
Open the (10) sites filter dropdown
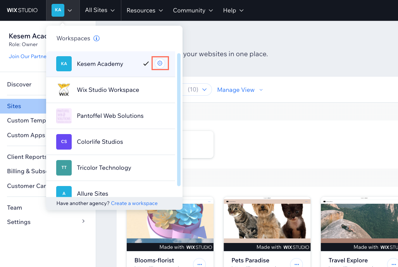click(197, 90)
